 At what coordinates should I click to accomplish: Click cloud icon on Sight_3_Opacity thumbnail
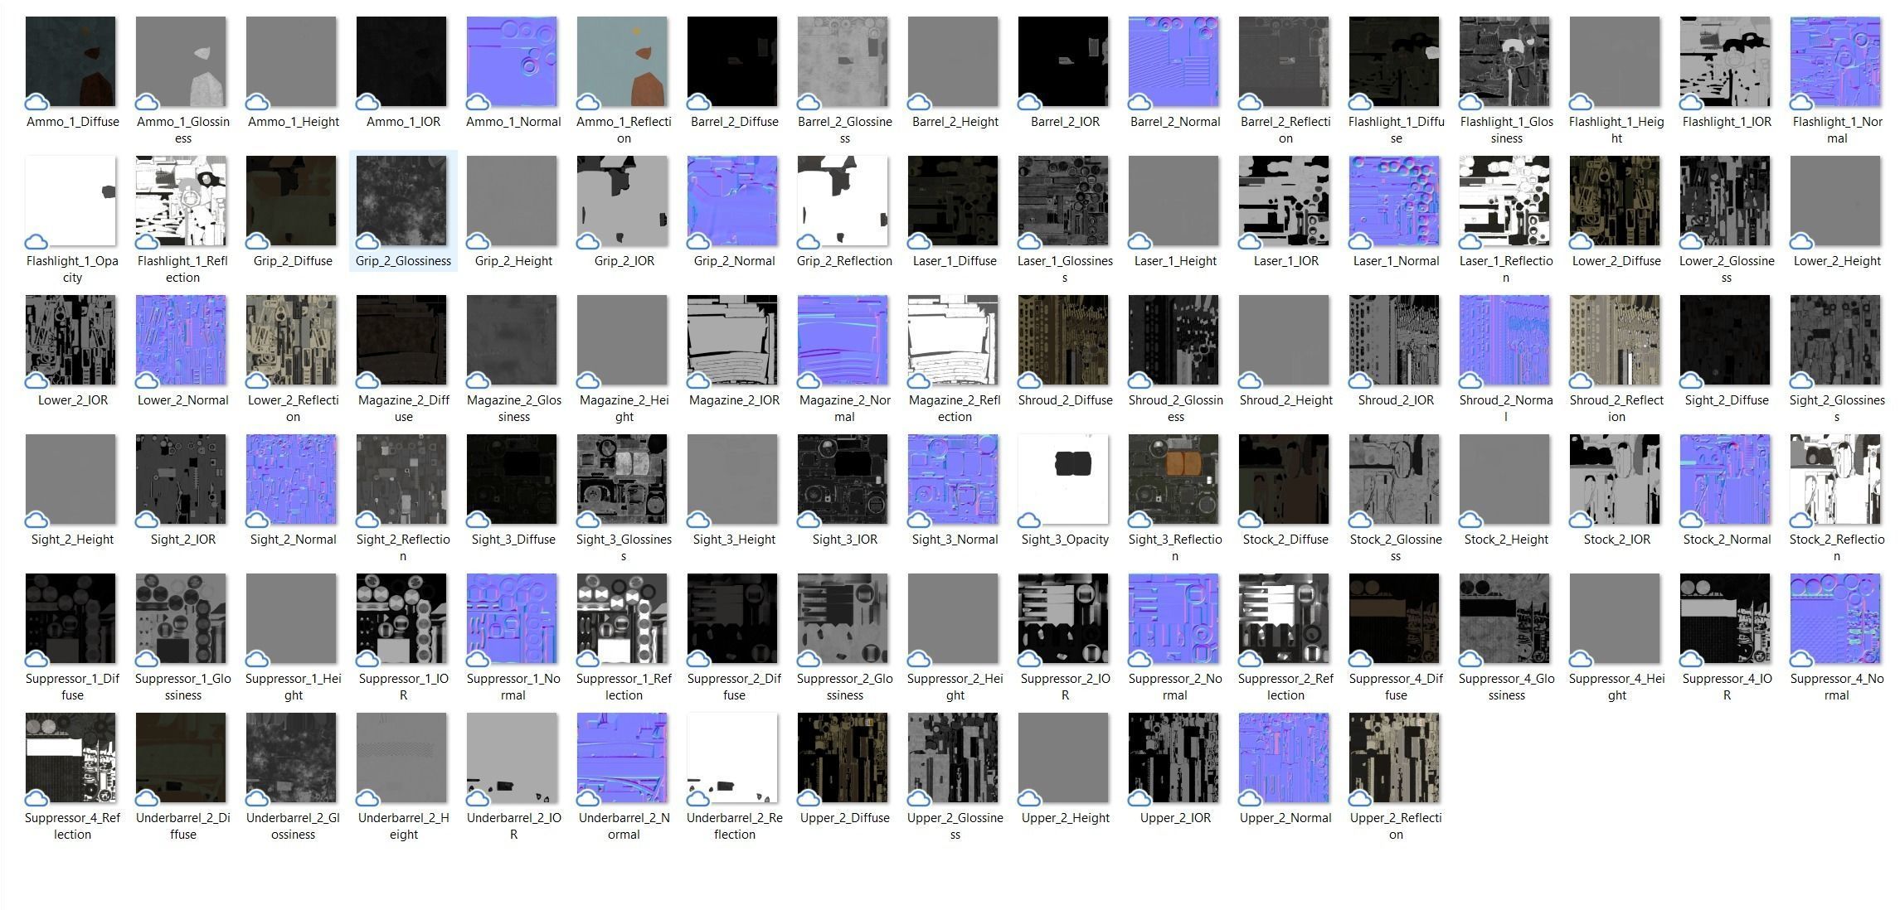tap(1029, 520)
